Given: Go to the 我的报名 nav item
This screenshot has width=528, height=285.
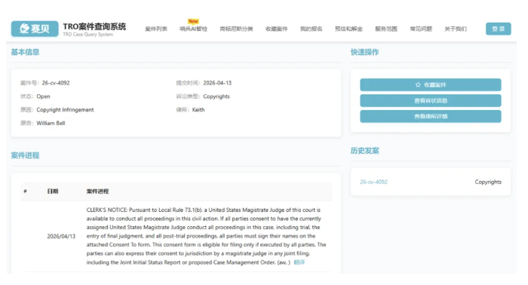Looking at the screenshot, I should tap(311, 29).
